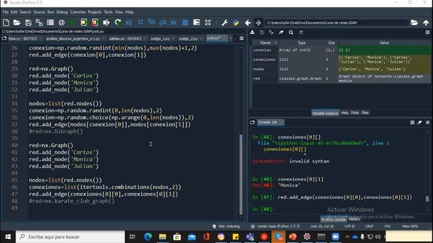The width and height of the screenshot is (433, 243).
Task: Go back with the left arrow icon
Action: click(248, 22)
